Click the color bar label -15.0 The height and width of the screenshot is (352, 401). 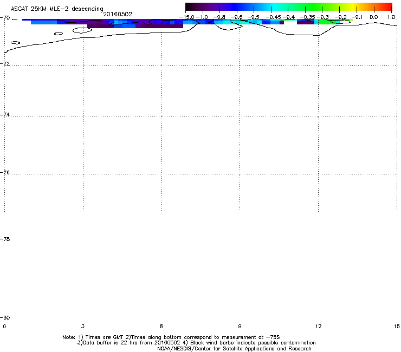coord(187,17)
